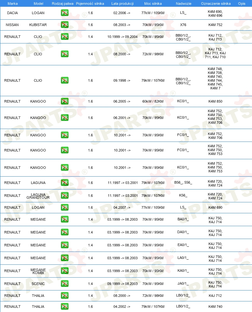
Task: Click the KA0/1_ body code cell
Action: coord(183,271)
